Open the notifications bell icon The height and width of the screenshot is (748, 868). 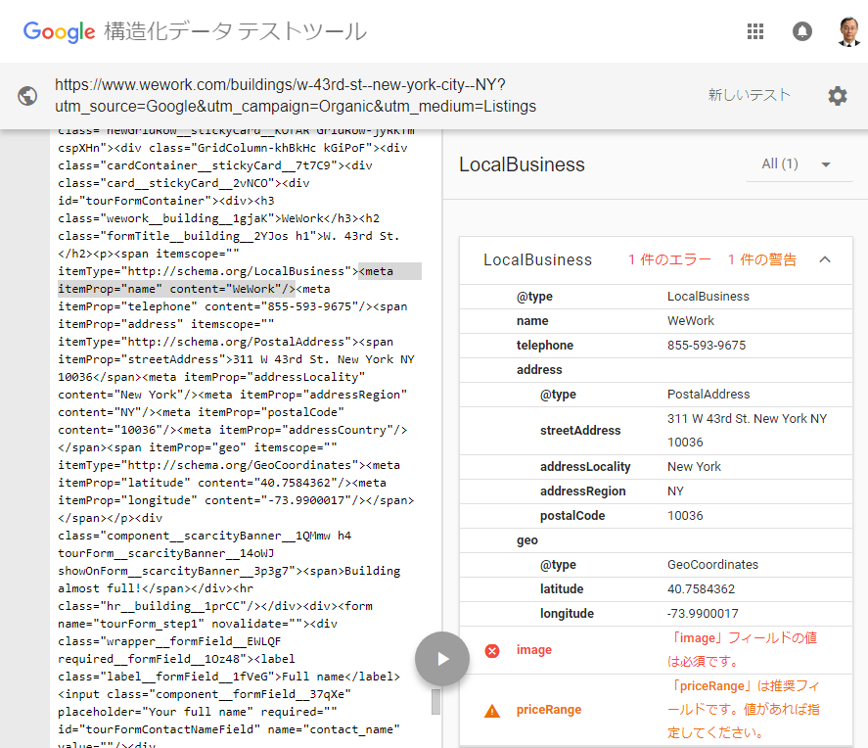(x=802, y=31)
